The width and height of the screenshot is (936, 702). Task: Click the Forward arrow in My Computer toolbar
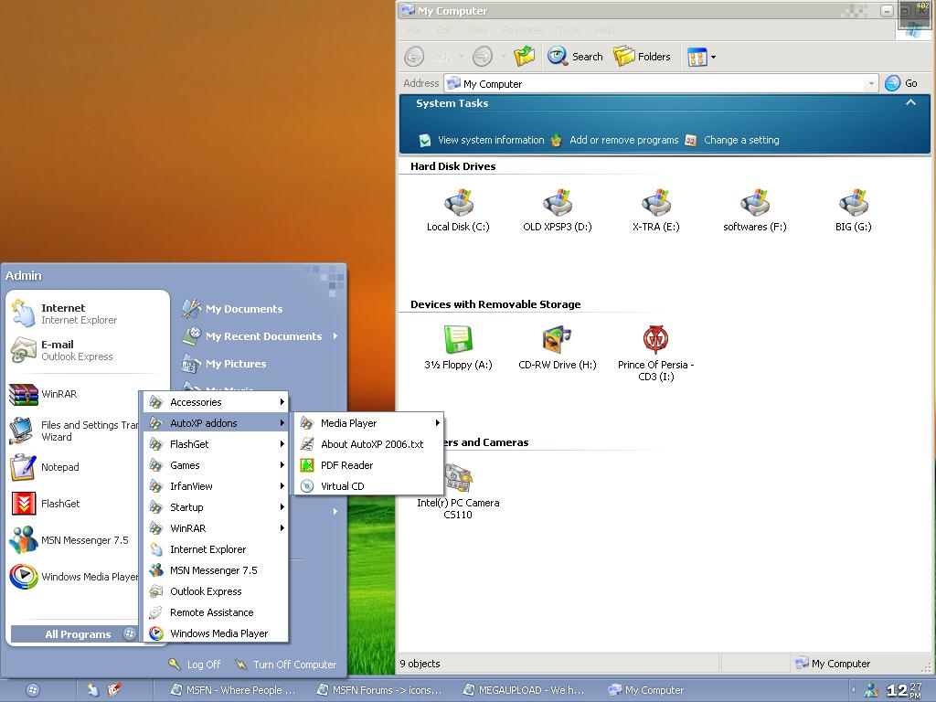tap(483, 57)
